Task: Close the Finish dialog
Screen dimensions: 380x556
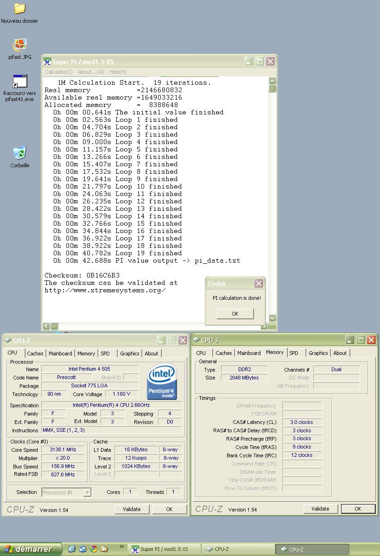Action: [x=259, y=283]
